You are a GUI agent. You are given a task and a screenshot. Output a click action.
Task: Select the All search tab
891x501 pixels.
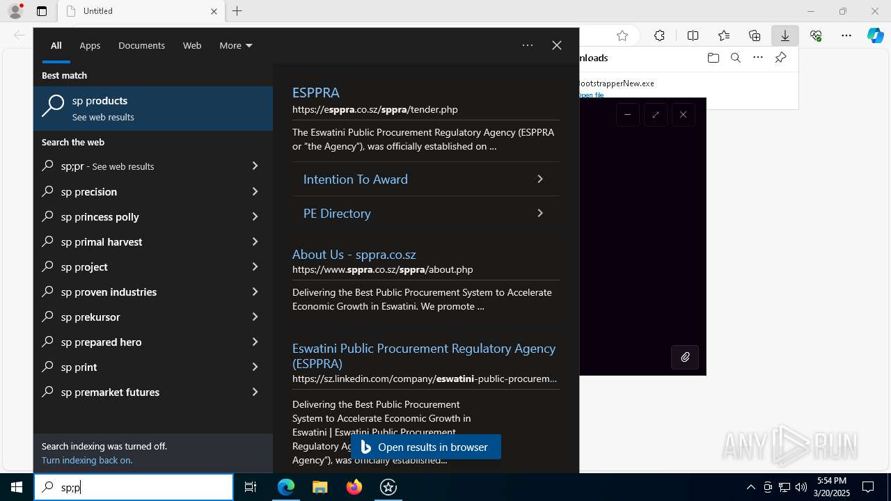click(56, 45)
